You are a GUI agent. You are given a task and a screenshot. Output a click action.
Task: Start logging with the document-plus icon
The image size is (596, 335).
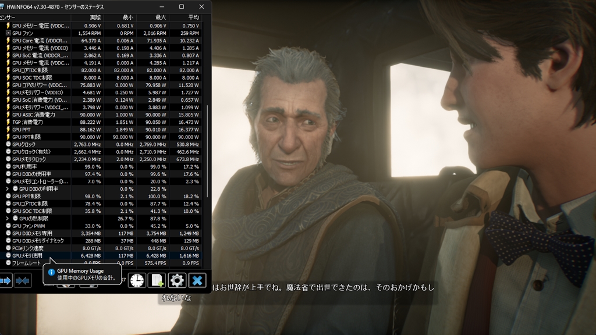157,280
